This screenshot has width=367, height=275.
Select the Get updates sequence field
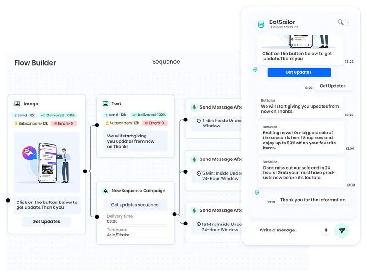pyautogui.click(x=135, y=205)
